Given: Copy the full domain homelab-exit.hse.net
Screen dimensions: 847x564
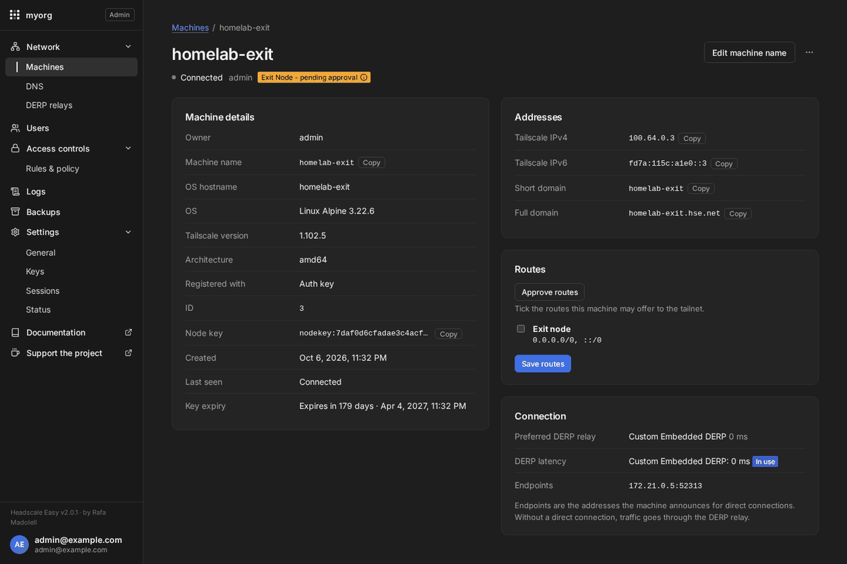Looking at the screenshot, I should (x=738, y=214).
